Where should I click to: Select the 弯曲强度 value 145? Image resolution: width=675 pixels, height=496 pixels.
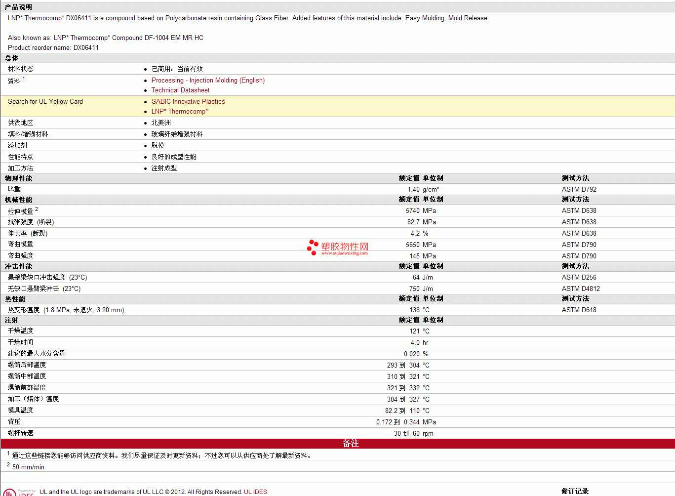tap(415, 256)
